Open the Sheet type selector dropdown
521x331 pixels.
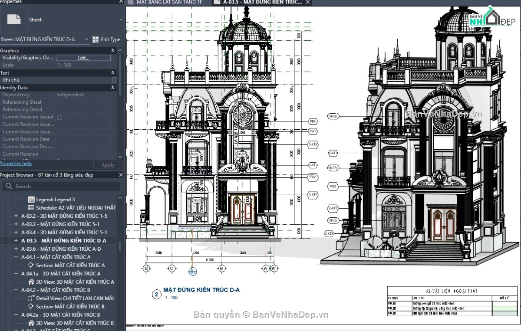(121, 20)
